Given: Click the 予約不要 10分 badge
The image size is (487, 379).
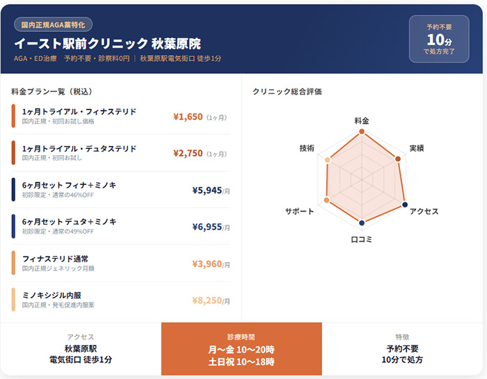Looking at the screenshot, I should click(x=438, y=39).
